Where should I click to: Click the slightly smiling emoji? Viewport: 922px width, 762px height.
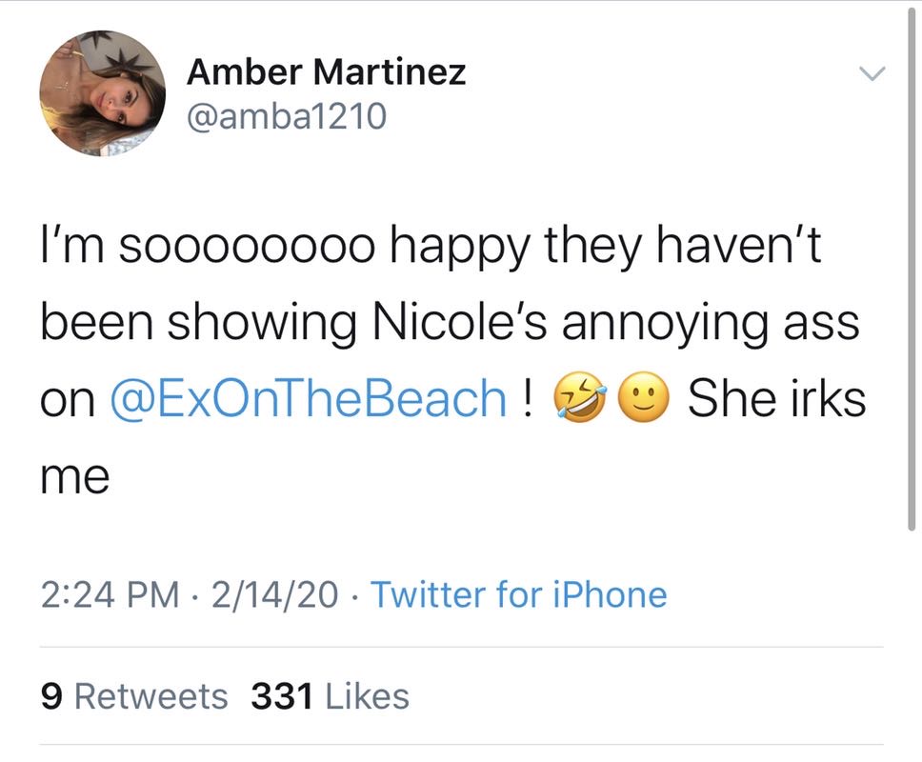point(644,397)
